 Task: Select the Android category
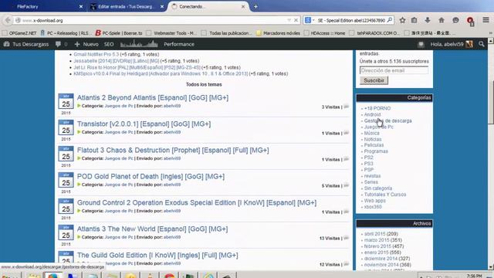point(372,114)
